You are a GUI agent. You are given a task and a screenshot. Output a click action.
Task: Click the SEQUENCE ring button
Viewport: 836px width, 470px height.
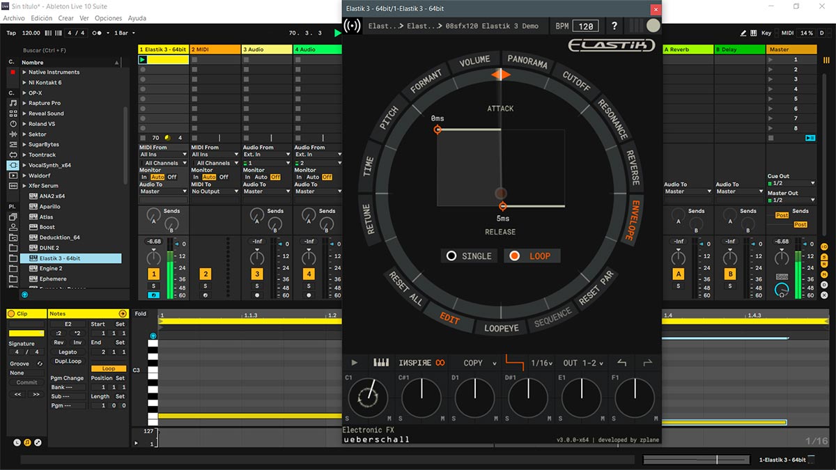click(553, 319)
